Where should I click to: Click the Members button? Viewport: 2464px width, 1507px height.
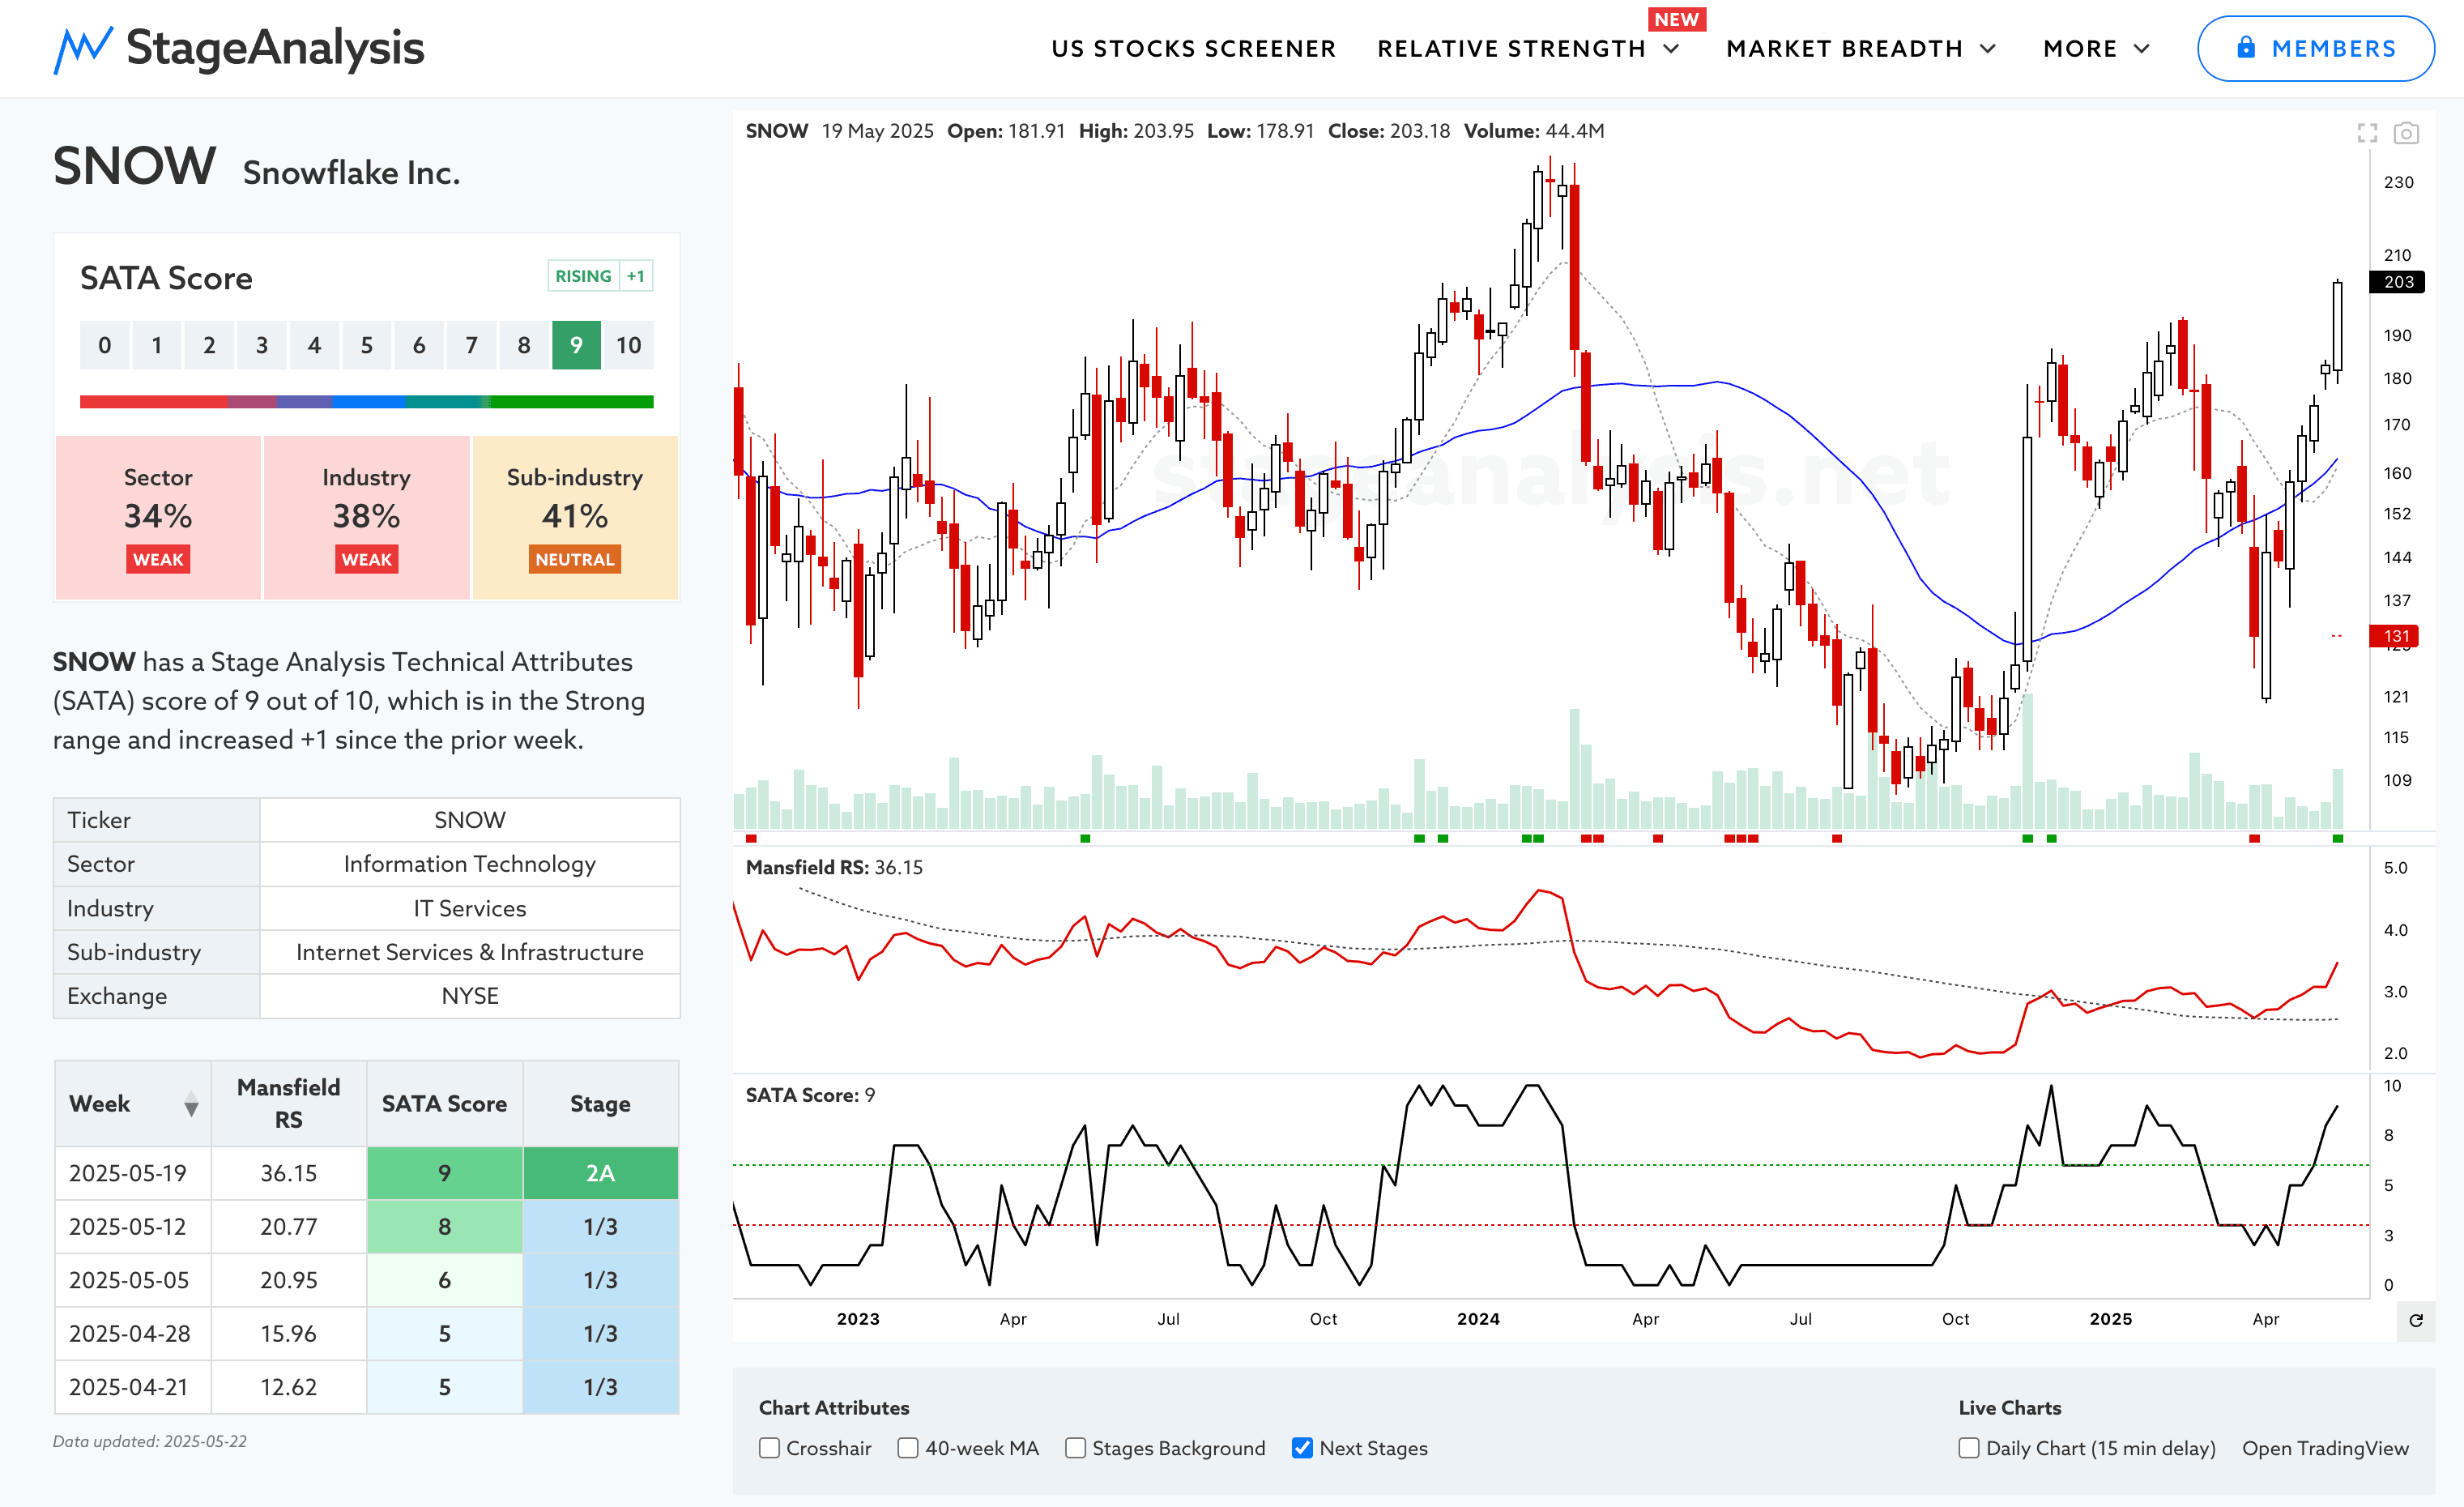tap(2315, 48)
